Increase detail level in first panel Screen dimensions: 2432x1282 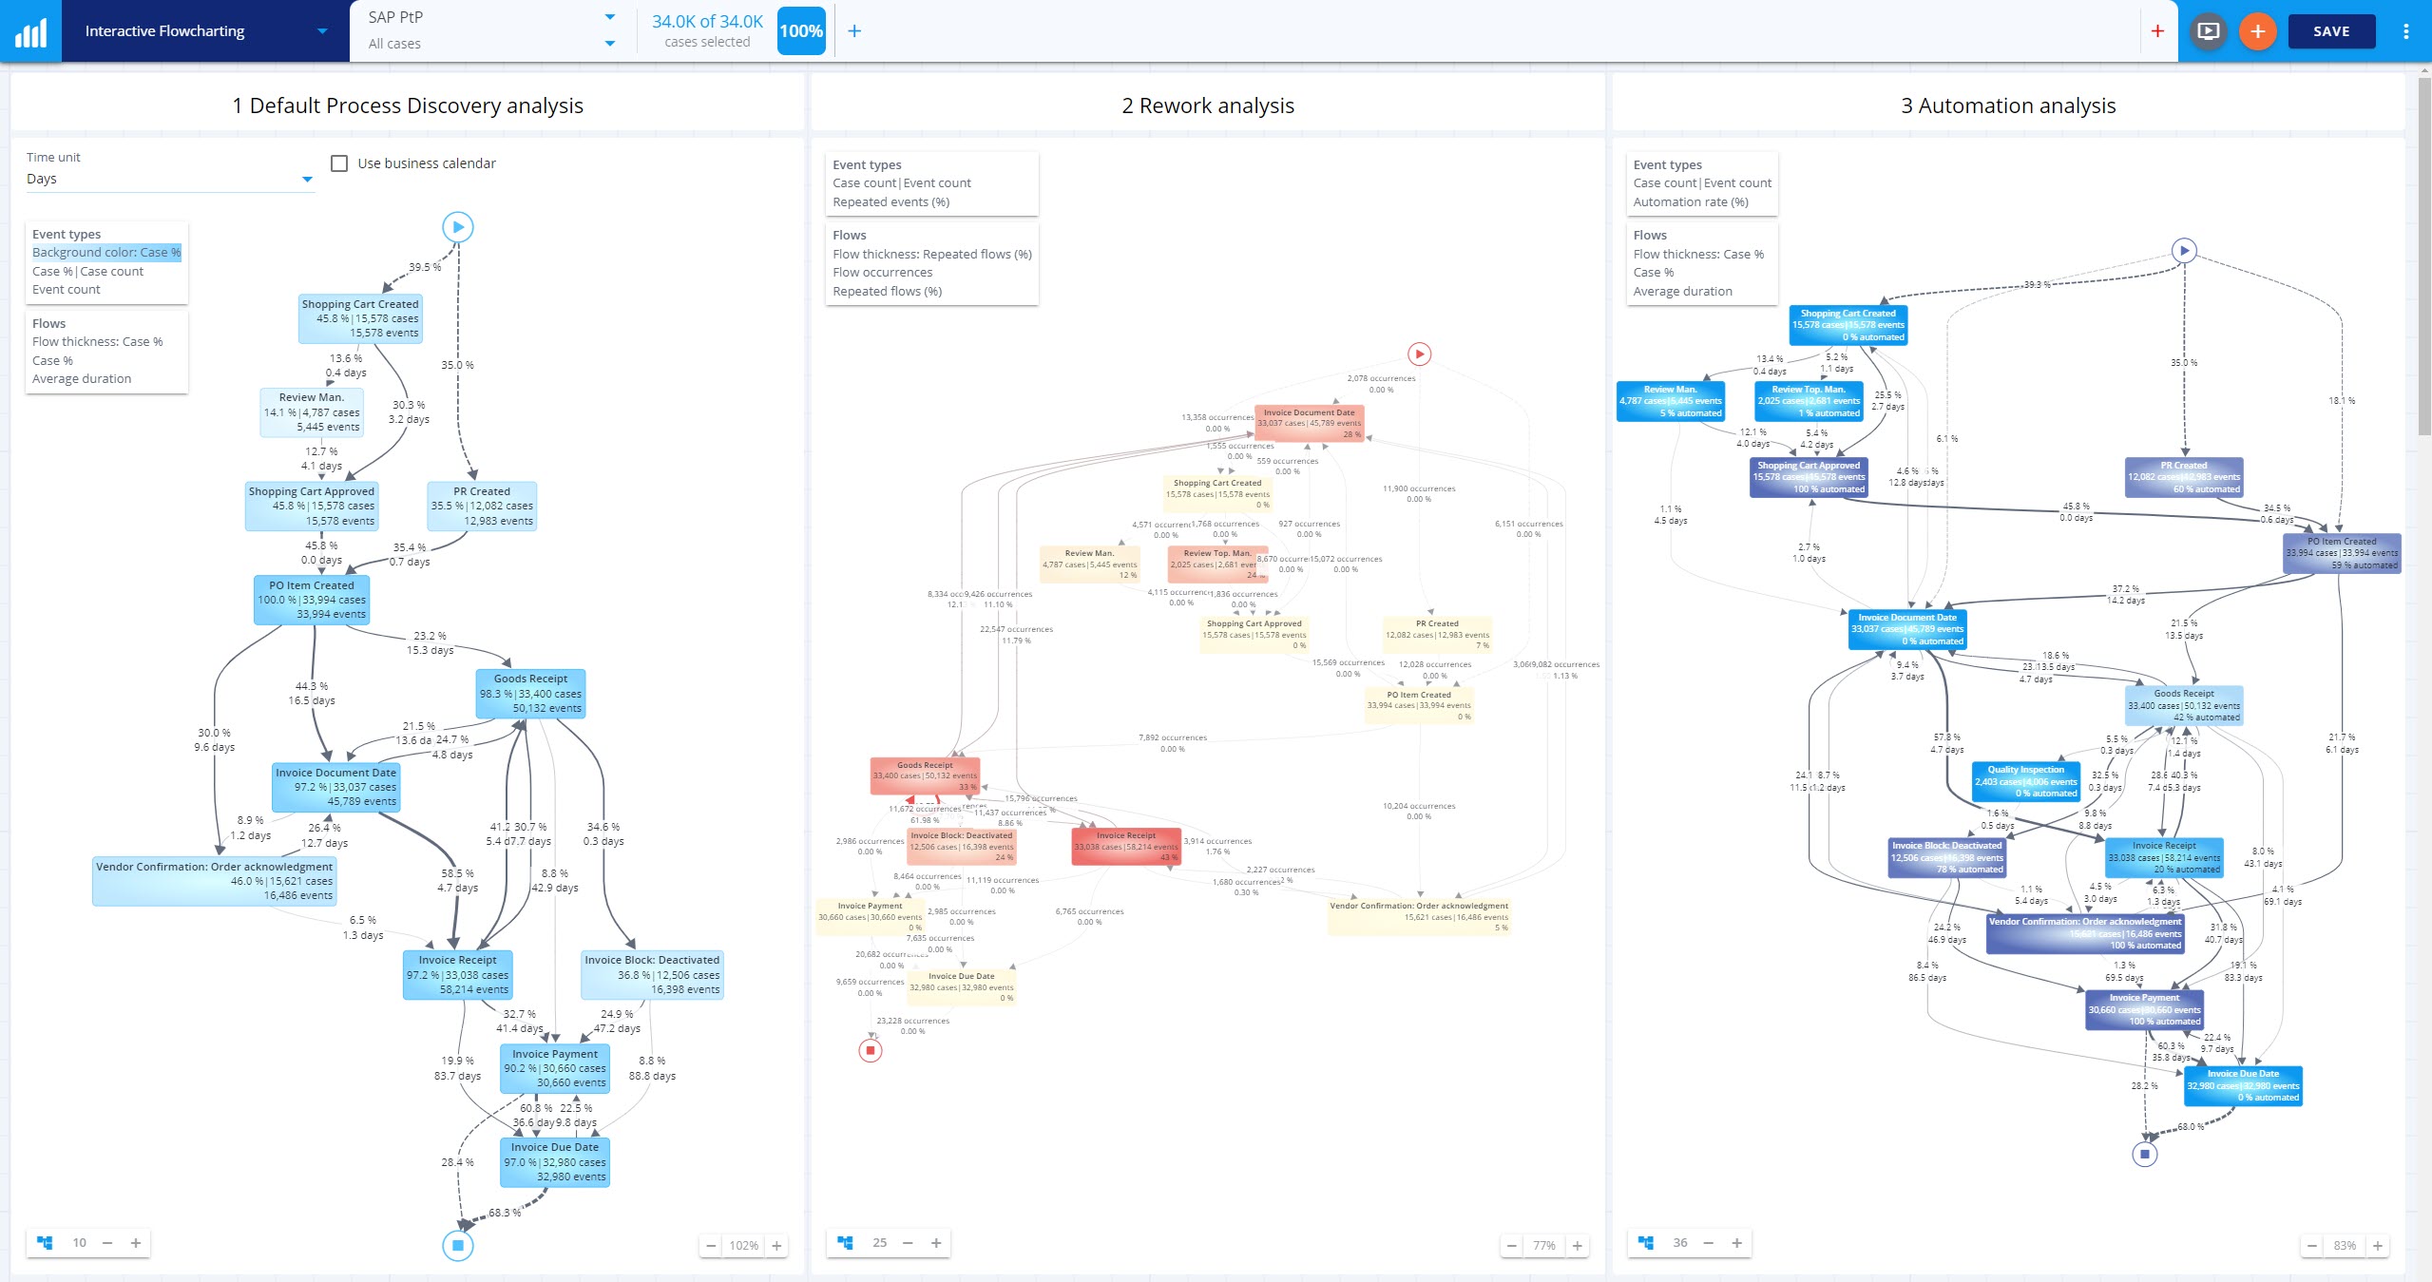click(x=136, y=1243)
